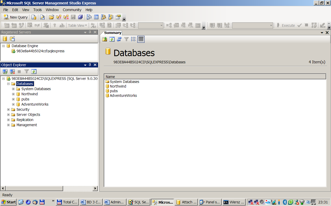Close the Summary tab

(x=327, y=33)
